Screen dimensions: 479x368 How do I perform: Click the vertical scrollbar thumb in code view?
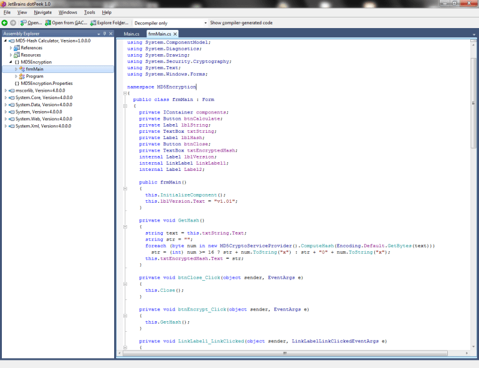point(473,103)
